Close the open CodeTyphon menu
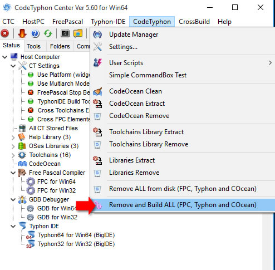 (152, 22)
